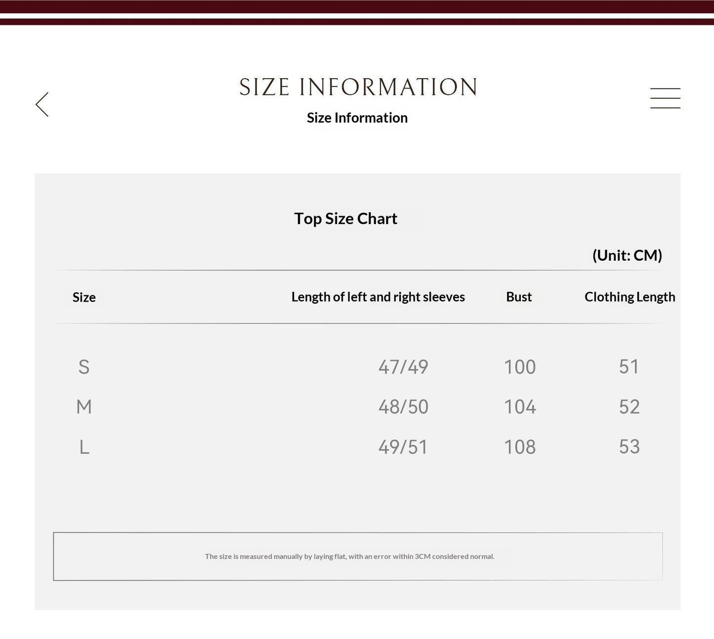Click the clothing length value 53
Screen dimensions: 714x639
click(629, 447)
